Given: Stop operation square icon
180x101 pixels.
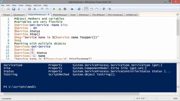Looking at the screenshot, I should [65, 9].
